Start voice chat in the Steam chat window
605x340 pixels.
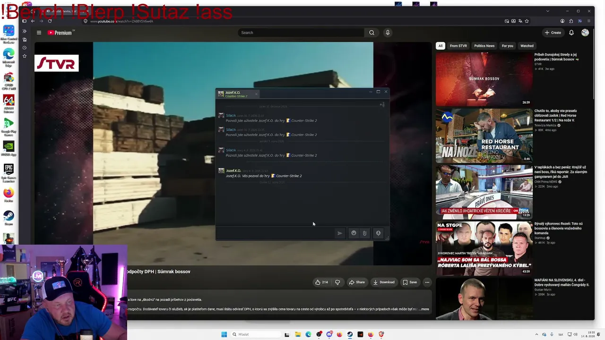pyautogui.click(x=378, y=233)
